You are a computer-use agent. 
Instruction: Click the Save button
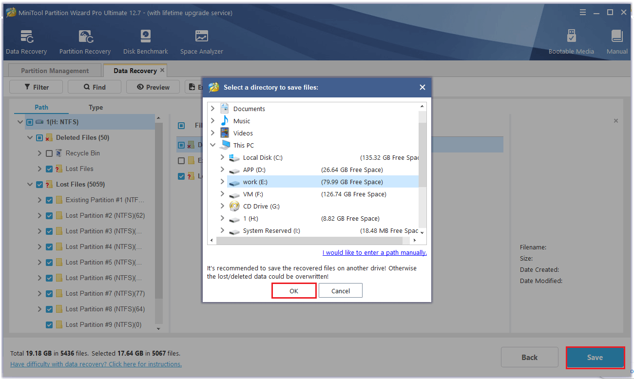point(595,357)
